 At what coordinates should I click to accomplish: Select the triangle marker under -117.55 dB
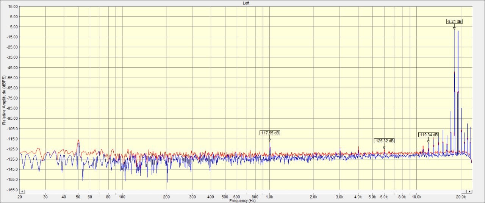270,140
